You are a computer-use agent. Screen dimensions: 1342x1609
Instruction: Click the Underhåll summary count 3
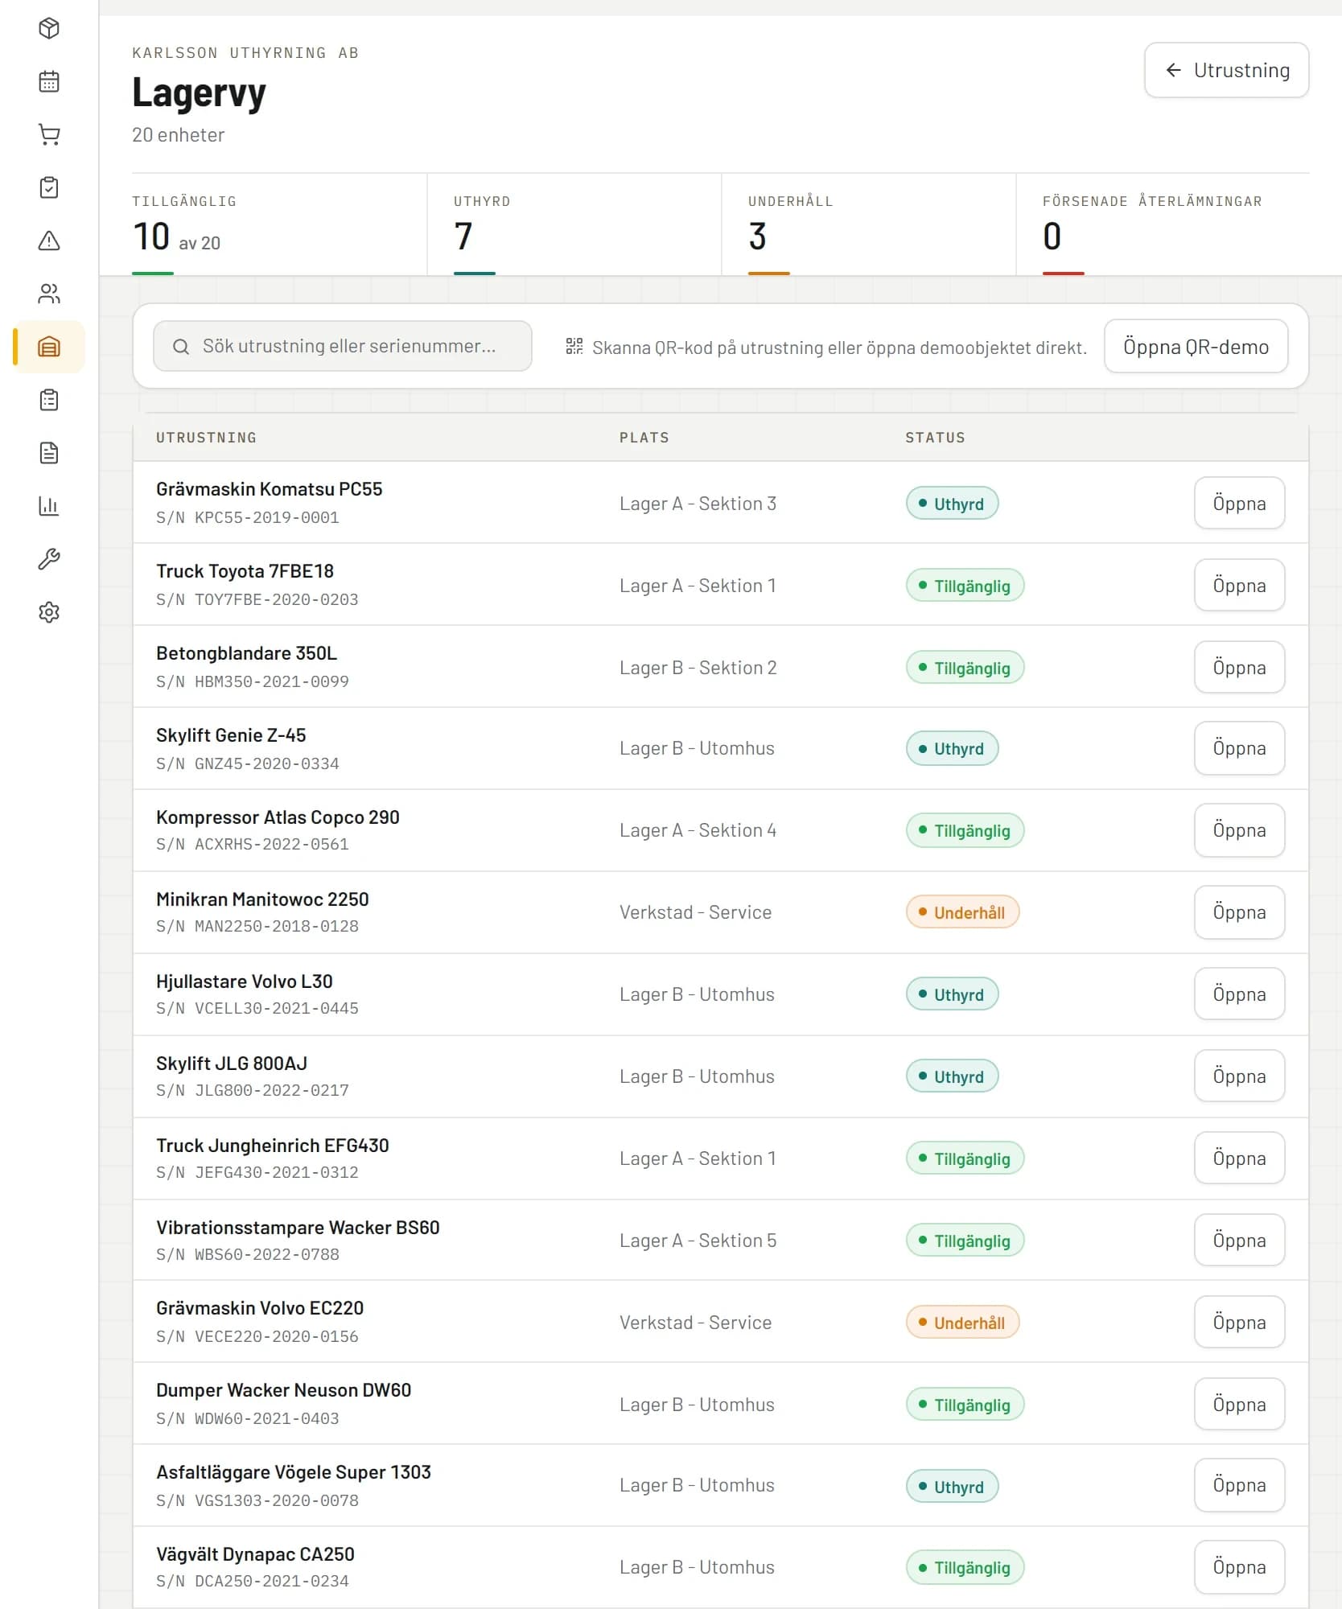coord(757,237)
